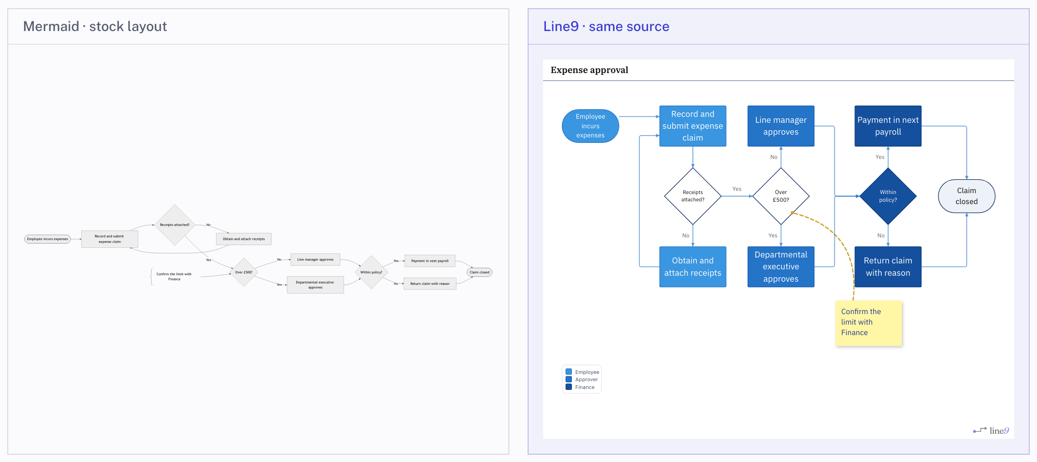Select 'Line manager approves' blue box in Line9
Screen dimensions: 1037x462
pos(780,126)
